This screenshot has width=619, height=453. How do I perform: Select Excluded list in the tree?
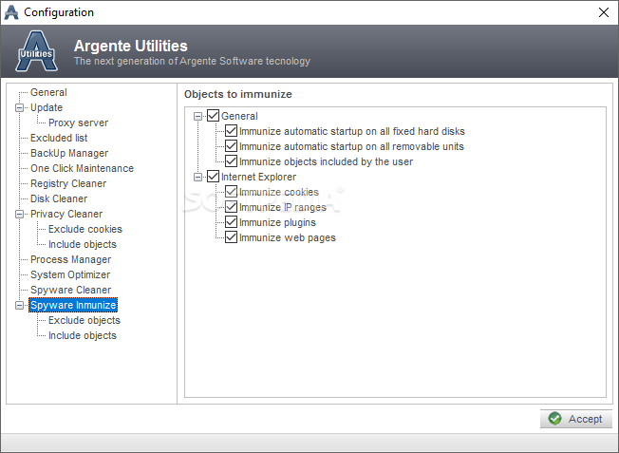tap(59, 138)
